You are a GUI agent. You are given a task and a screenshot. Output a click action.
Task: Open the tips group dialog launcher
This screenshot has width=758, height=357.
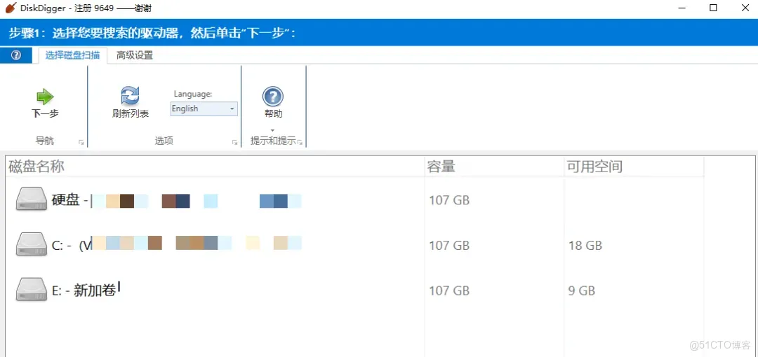(300, 142)
